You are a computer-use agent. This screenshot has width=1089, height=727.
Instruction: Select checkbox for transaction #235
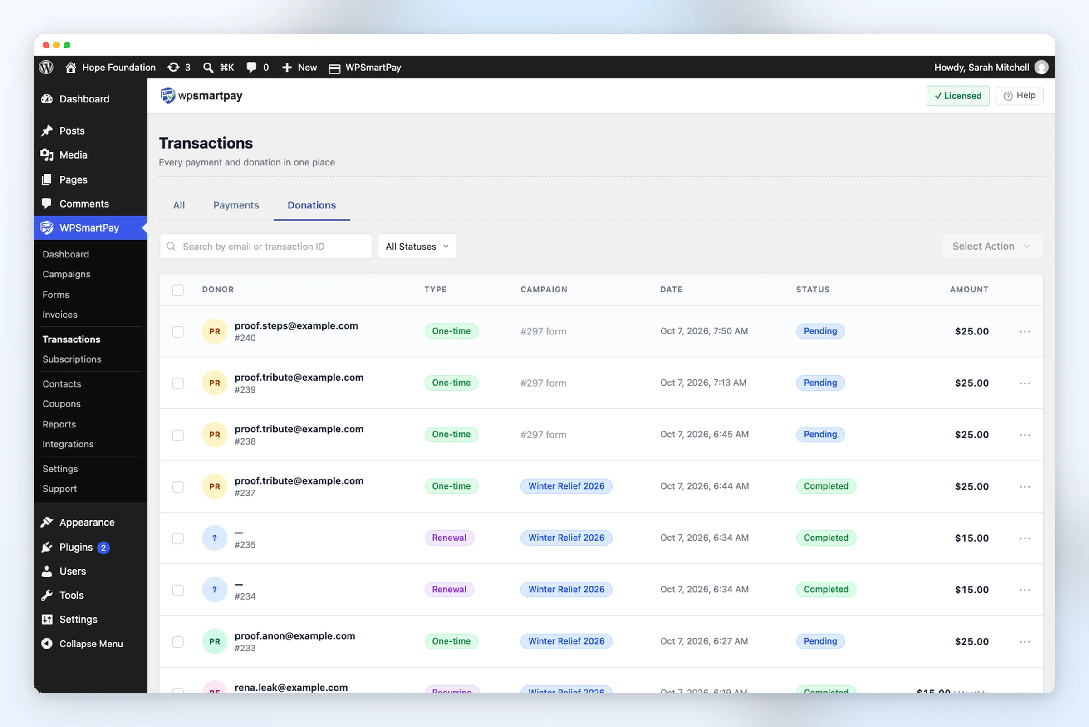coord(178,538)
